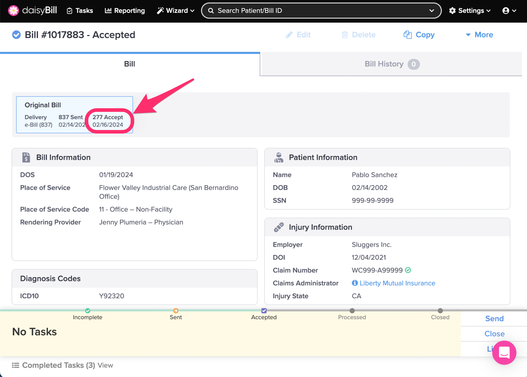The height and width of the screenshot is (377, 527).
Task: Open the Liberty Mutual Insurance link
Action: pos(397,283)
